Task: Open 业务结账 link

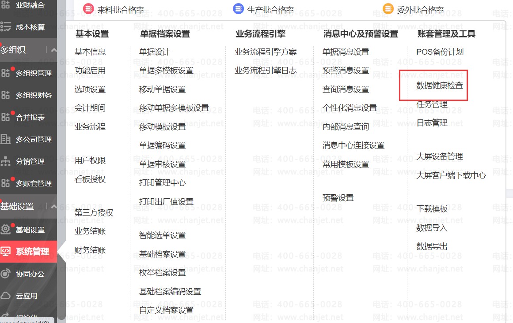Action: click(90, 231)
